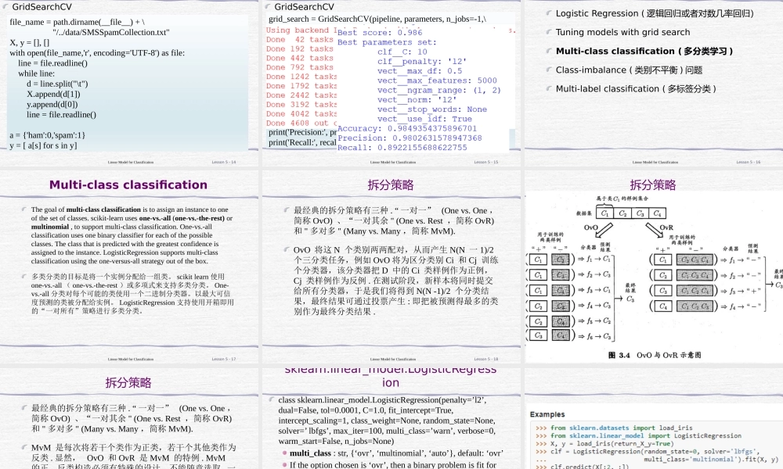Select the GridSearchCV slide showing Best score output

[391, 83]
